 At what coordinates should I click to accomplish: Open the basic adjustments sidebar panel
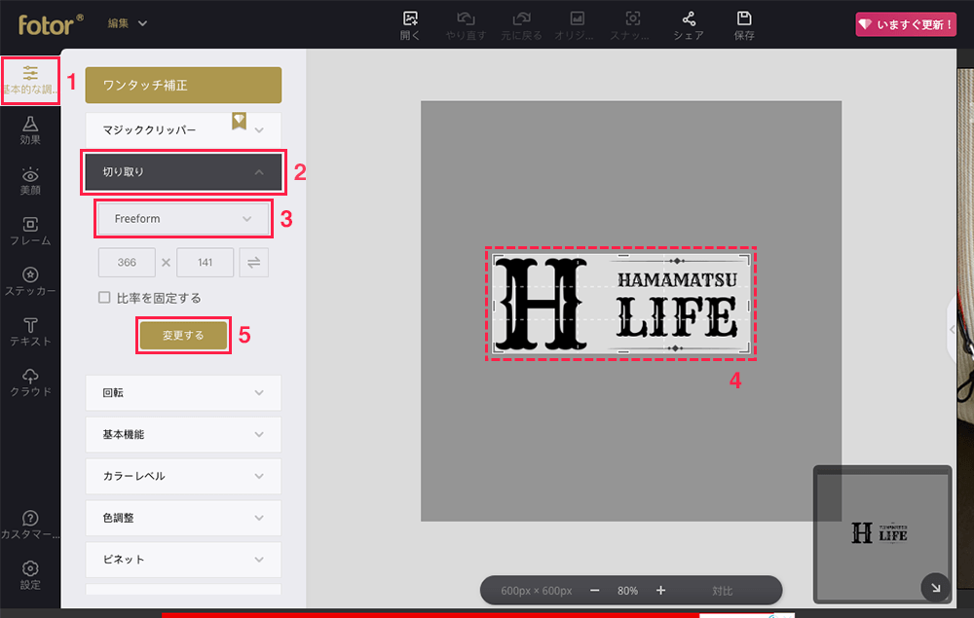click(30, 81)
